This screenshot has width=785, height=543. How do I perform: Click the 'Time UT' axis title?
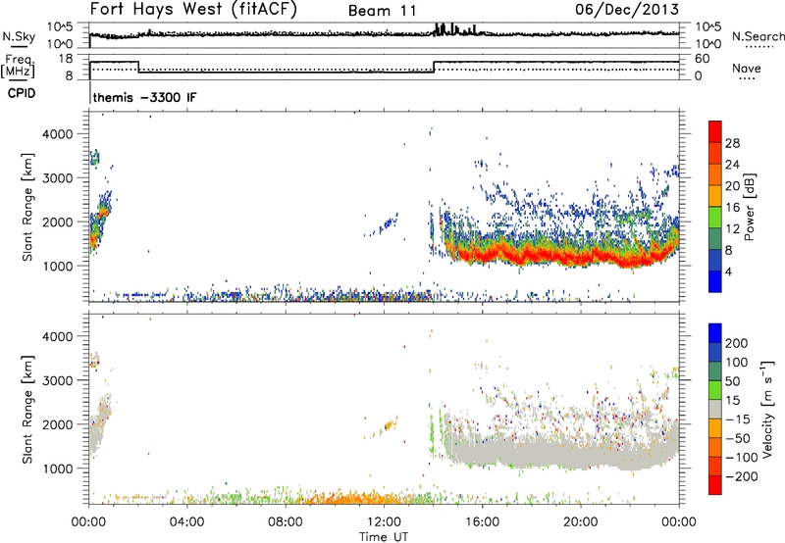point(384,536)
